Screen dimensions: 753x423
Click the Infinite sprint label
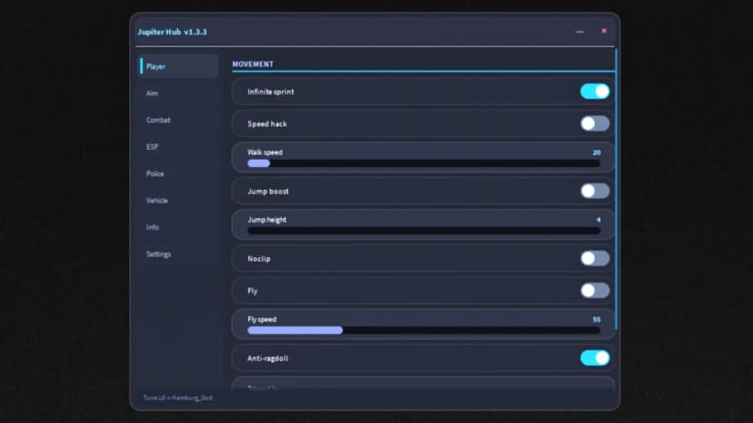(271, 92)
